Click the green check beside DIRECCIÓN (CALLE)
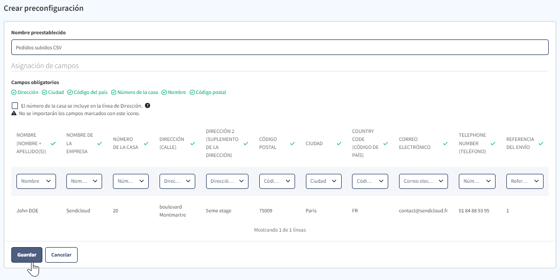The image size is (560, 280). [193, 143]
